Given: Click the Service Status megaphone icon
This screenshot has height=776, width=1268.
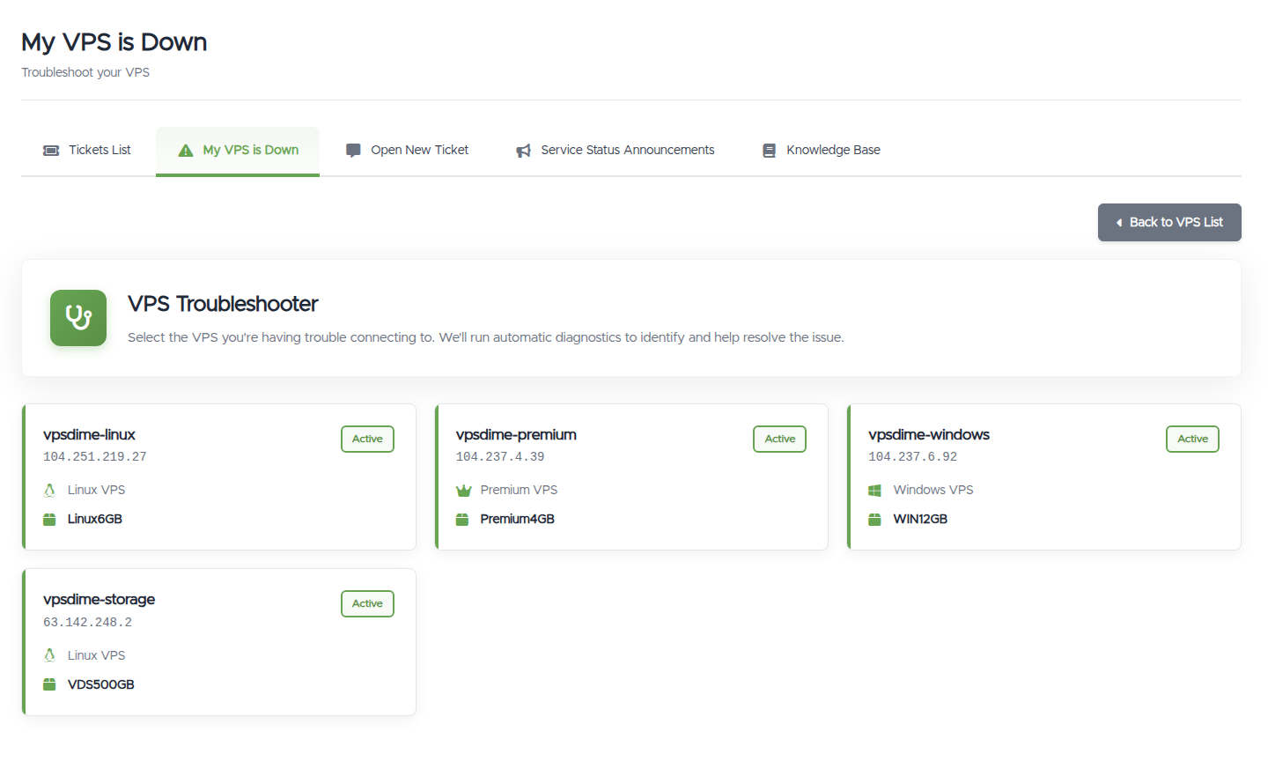Looking at the screenshot, I should [523, 151].
